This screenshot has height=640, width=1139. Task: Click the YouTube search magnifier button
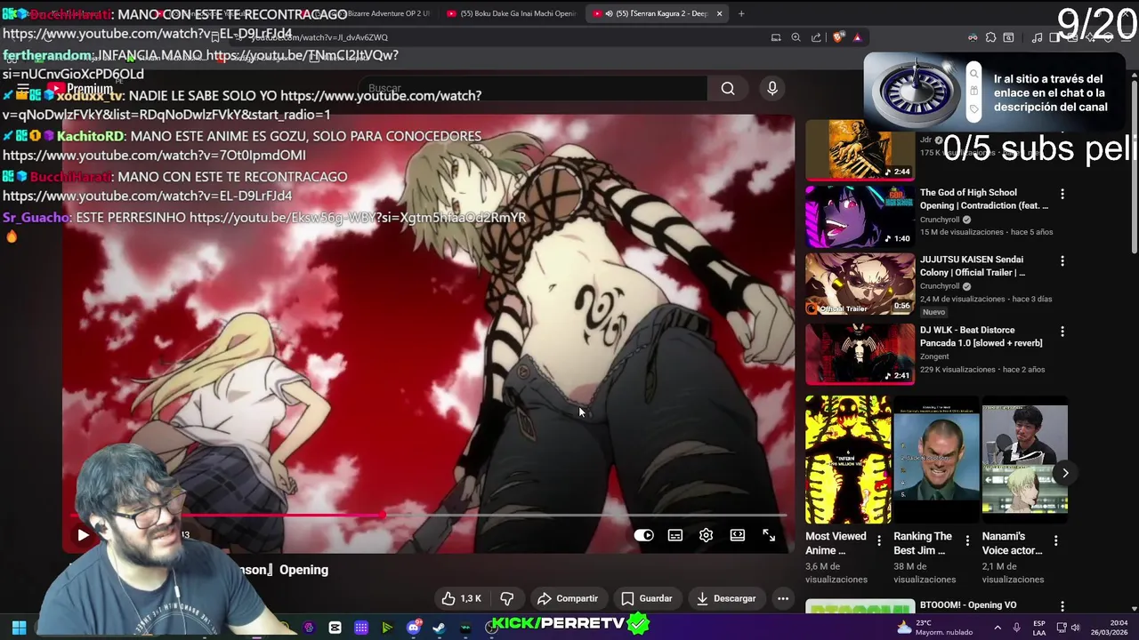[728, 88]
